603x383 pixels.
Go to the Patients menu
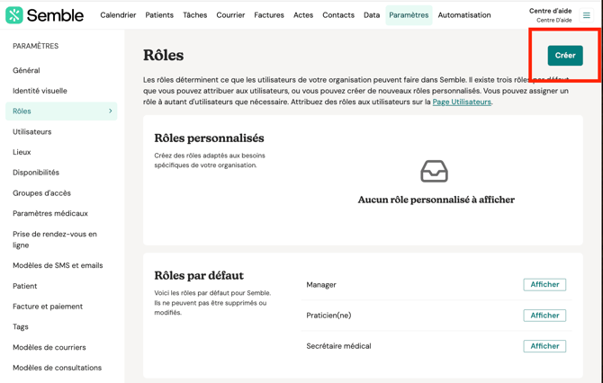point(159,15)
